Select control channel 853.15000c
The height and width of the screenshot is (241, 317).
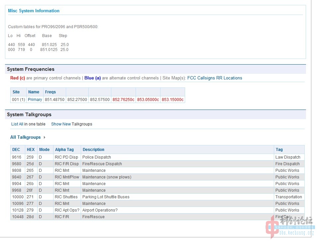point(173,100)
